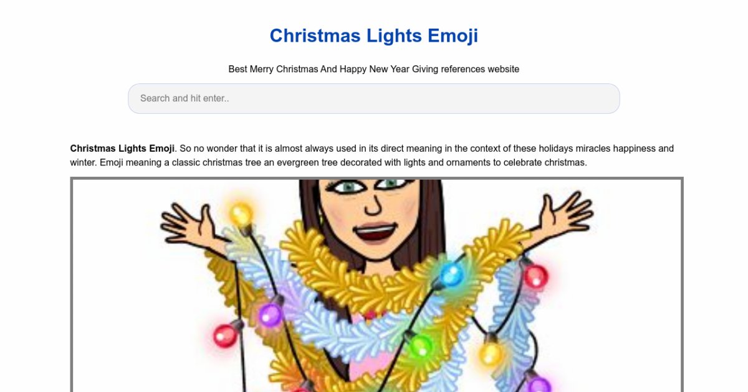
Task: Click the purple bulb on the left strand
Action: tap(271, 314)
